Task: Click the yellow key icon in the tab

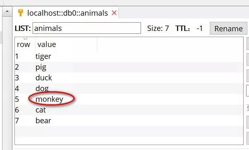Action: (x=21, y=13)
